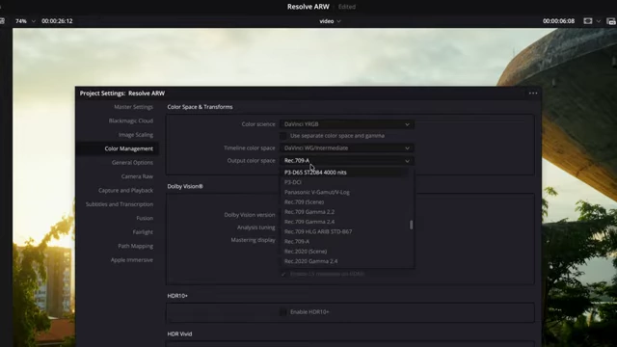The image size is (617, 347).
Task: Open Subtitles and Transcription settings
Action: click(x=120, y=204)
